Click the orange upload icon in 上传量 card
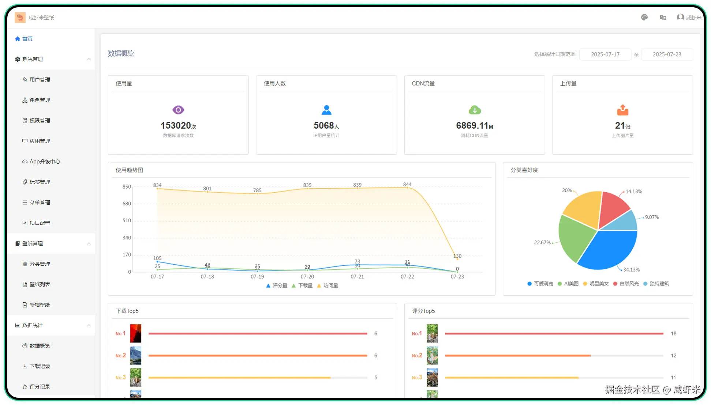Screen dimensions: 711x405 pos(622,110)
